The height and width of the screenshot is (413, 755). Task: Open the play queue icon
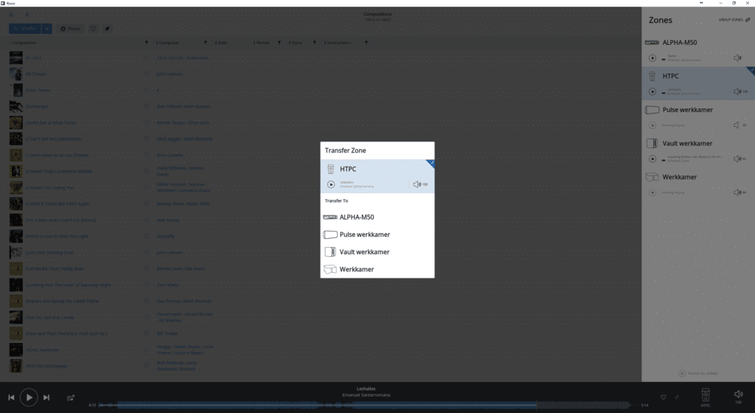tap(70, 398)
